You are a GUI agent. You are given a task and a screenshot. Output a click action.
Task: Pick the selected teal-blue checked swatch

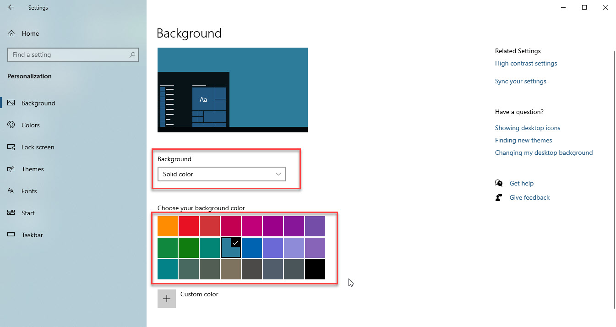[231, 248]
